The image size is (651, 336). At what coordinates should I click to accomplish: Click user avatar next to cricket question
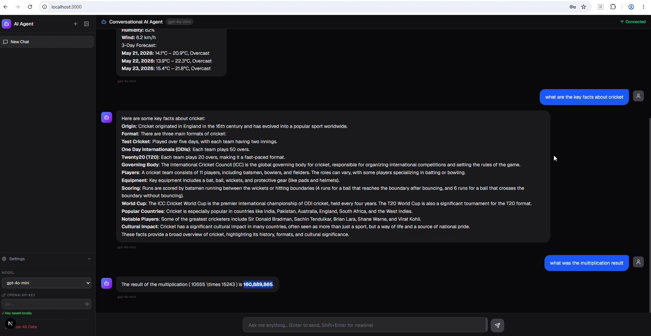(638, 96)
